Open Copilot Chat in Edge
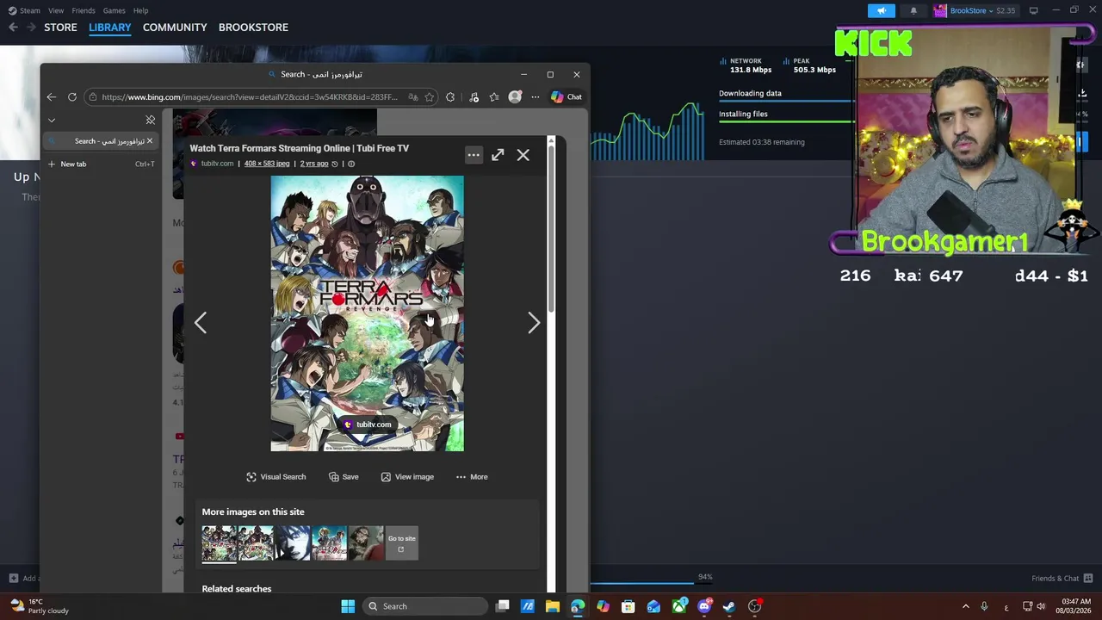Viewport: 1102px width, 620px height. [566, 97]
